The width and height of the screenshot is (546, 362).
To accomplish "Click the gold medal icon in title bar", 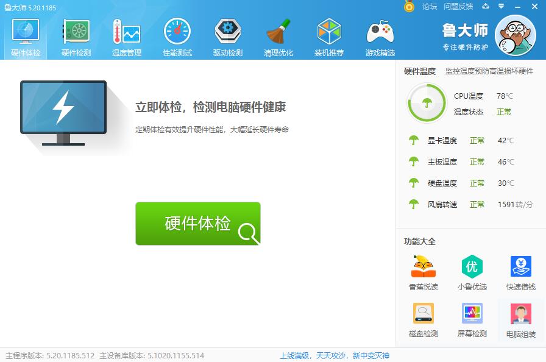I will coord(409,6).
